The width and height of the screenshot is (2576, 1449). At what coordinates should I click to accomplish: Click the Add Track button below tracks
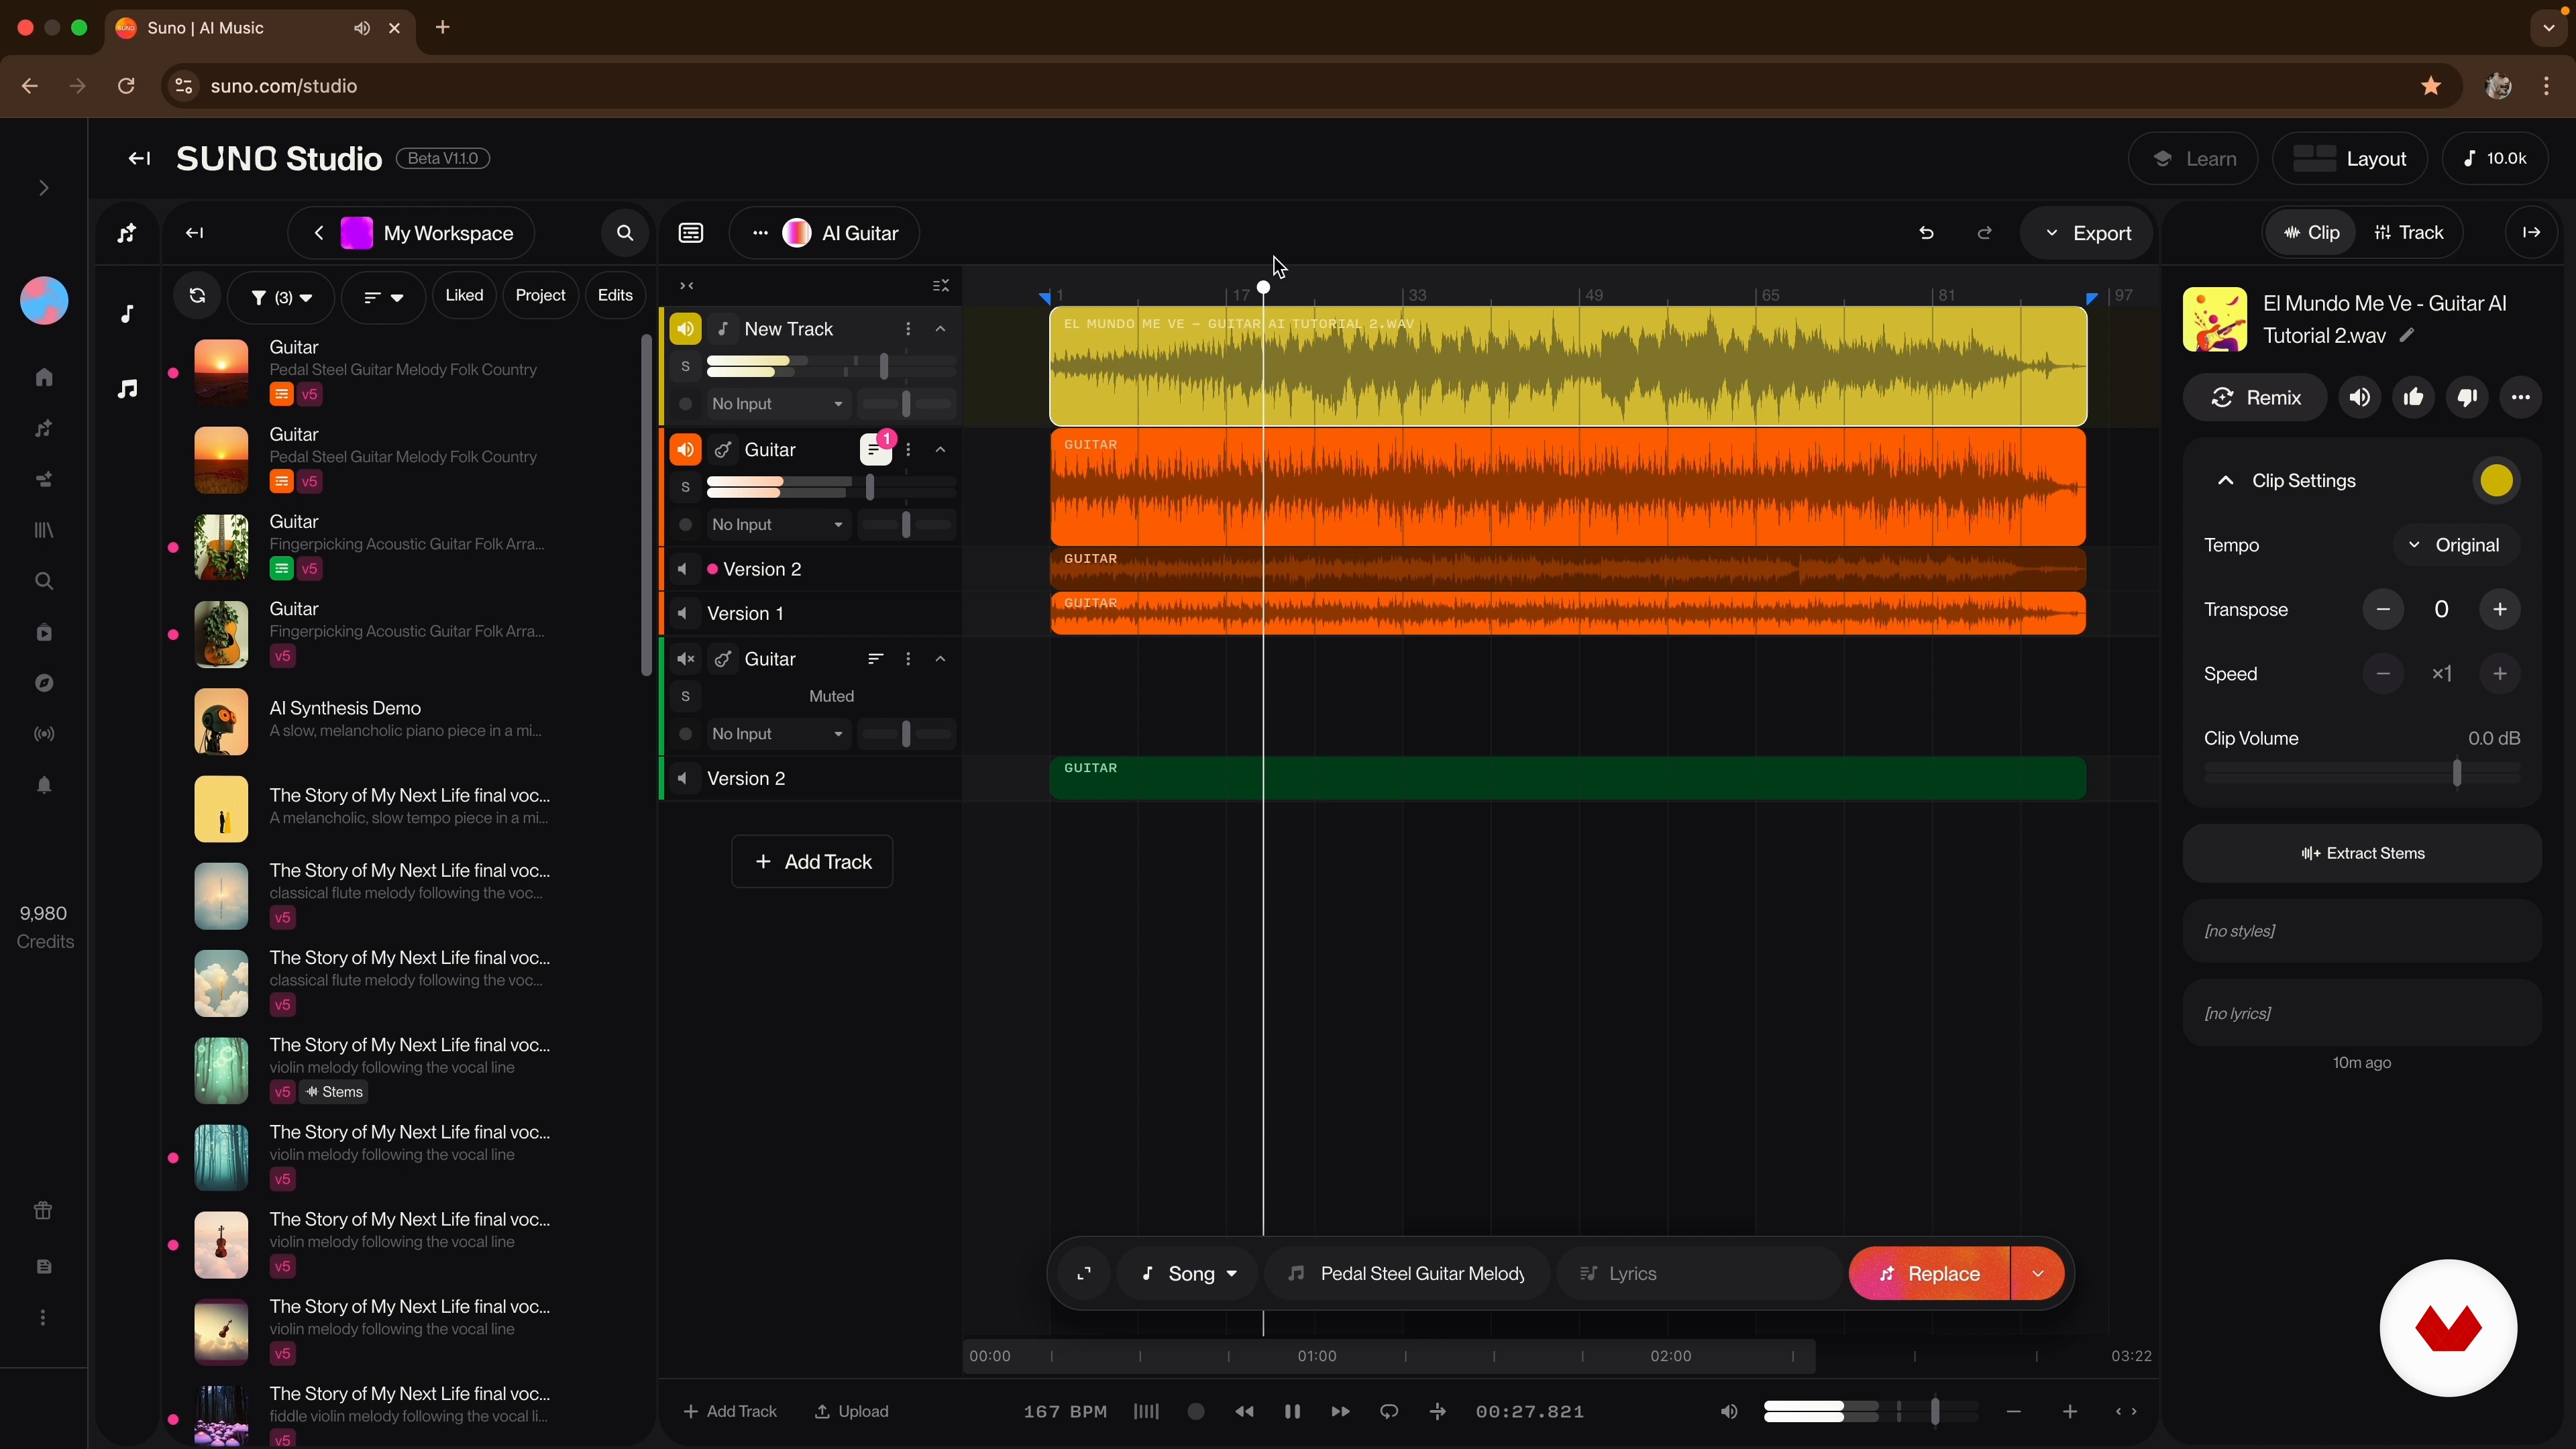[x=812, y=862]
